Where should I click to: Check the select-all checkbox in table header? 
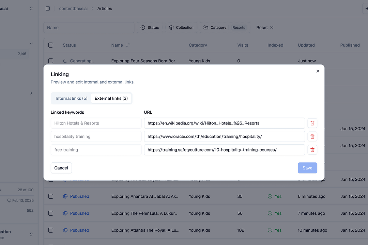pyautogui.click(x=51, y=45)
